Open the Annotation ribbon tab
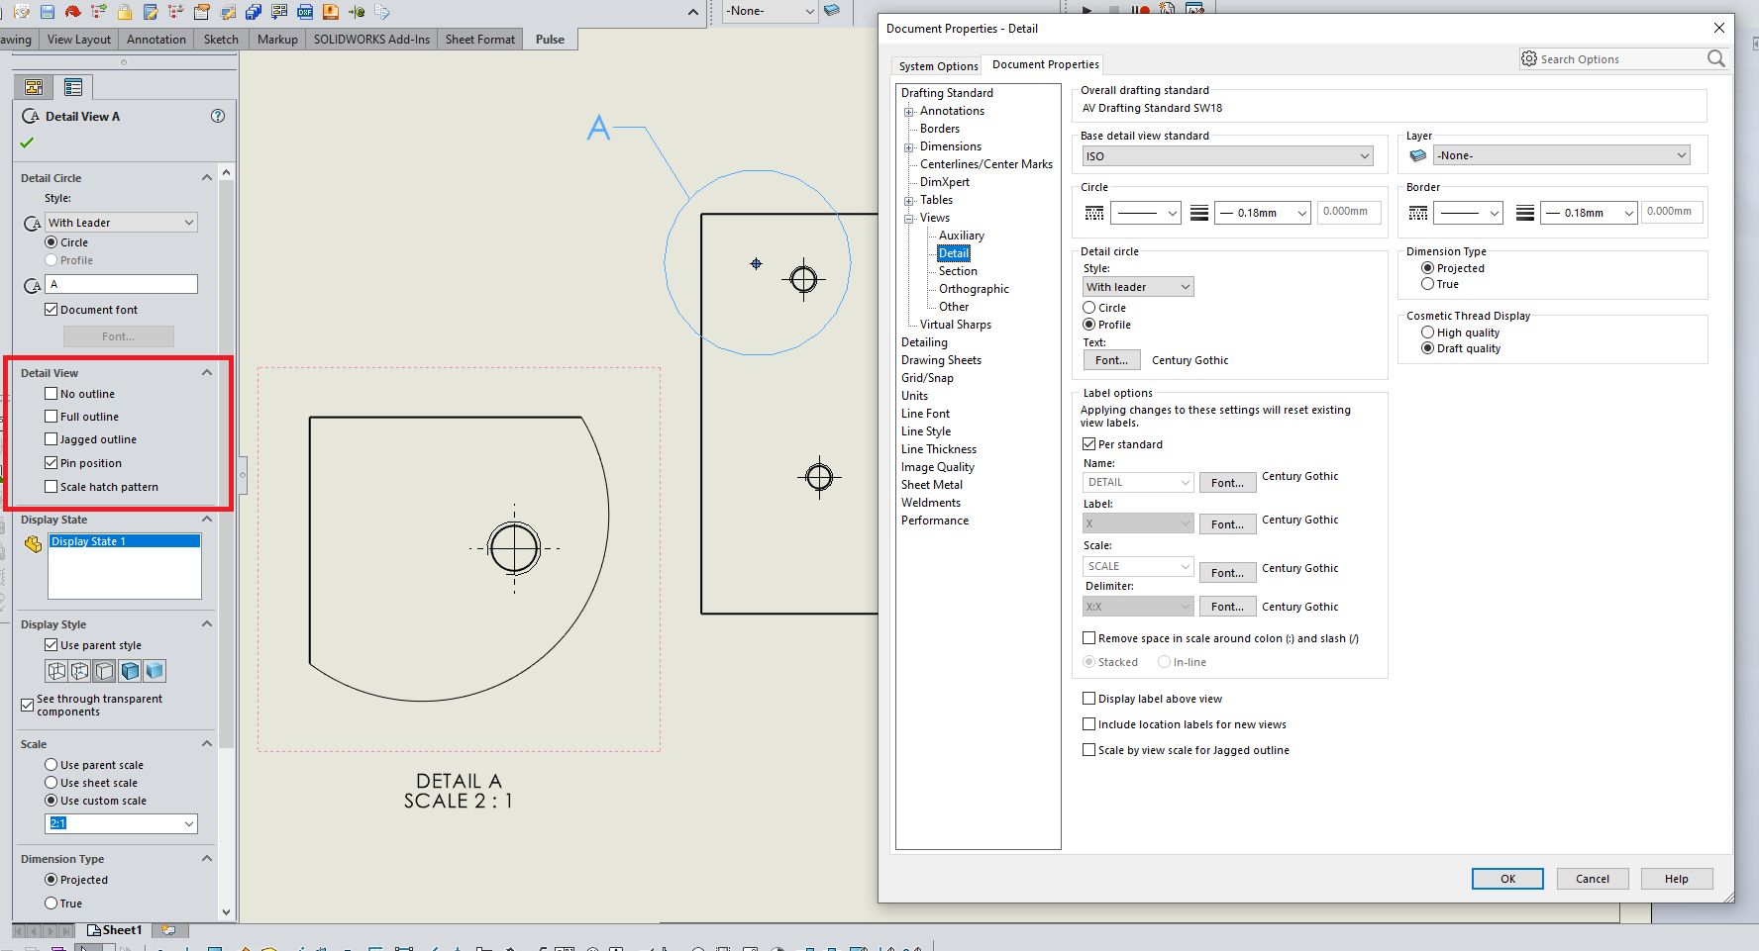 155,40
